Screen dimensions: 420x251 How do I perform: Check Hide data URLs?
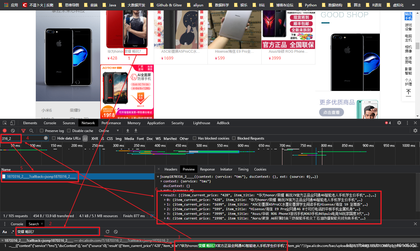54,138
